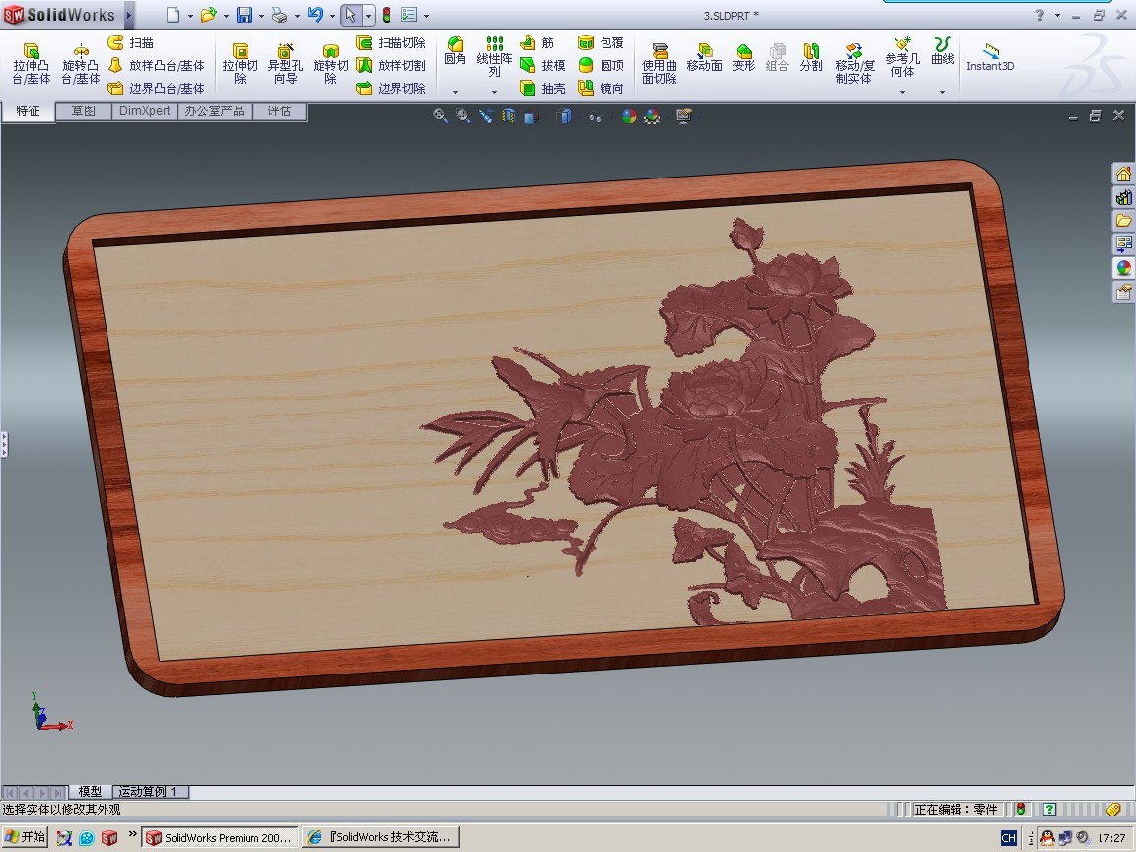Toggle Hide/Show Items glasses icon

point(595,116)
